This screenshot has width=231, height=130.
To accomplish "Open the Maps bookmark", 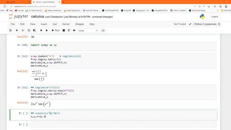I will tap(10, 10).
